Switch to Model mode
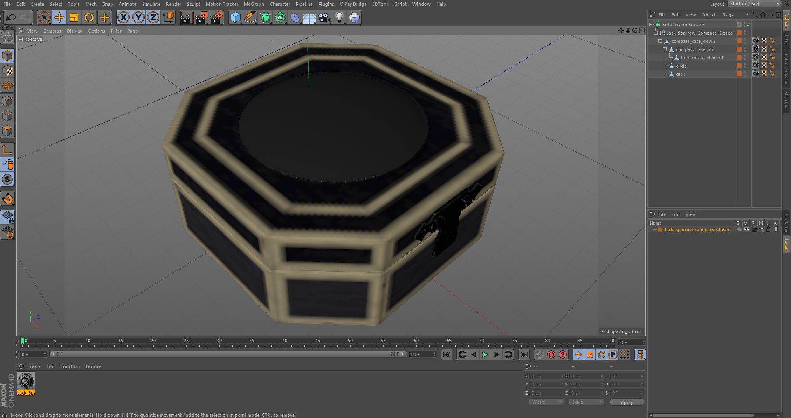The height and width of the screenshot is (418, 791). point(7,55)
